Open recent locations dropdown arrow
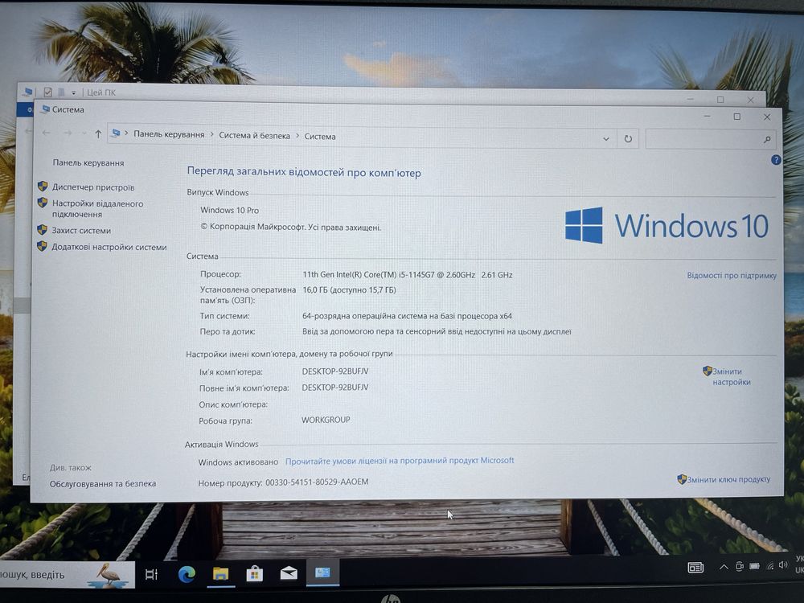This screenshot has height=603, width=804. point(84,133)
